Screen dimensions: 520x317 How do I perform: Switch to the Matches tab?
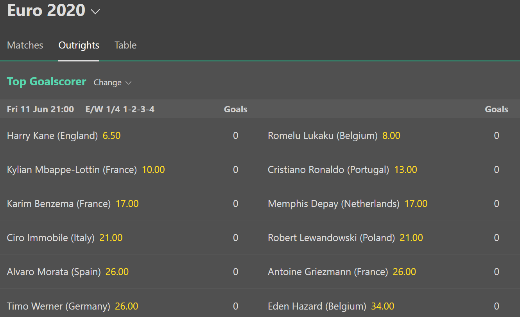[25, 45]
